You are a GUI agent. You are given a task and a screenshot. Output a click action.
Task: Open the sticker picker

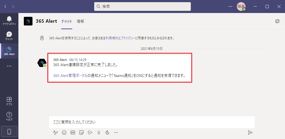[x=81, y=132]
